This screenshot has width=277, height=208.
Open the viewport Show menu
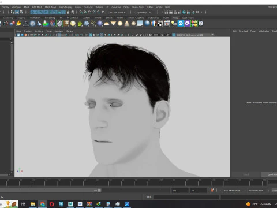click(49, 31)
